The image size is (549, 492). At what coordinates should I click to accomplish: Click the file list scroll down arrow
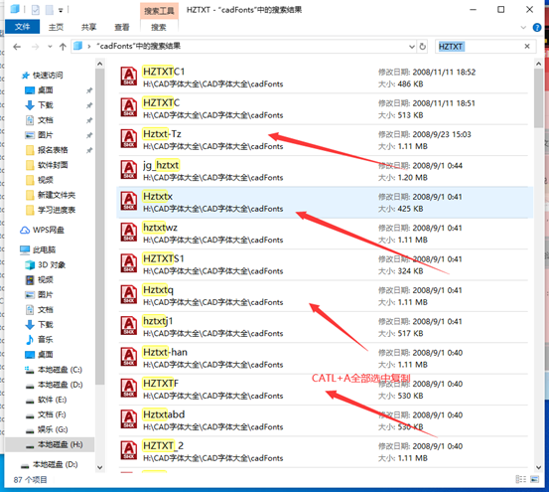point(539,467)
